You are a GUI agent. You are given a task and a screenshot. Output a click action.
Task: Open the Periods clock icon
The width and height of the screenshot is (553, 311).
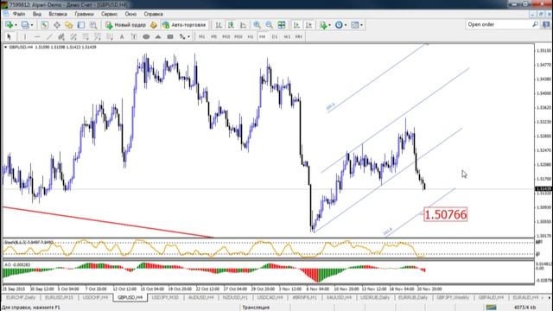339,25
